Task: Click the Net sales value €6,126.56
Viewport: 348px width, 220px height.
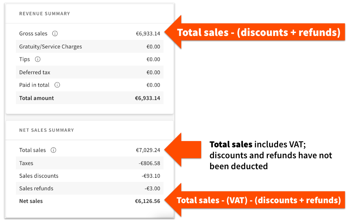Action: [148, 201]
